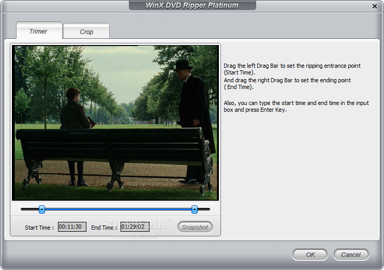Close the WinX DVD Ripper dialog

tap(375, 6)
